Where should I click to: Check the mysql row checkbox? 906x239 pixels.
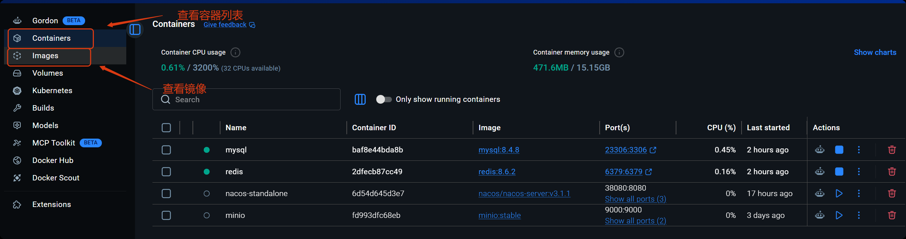click(166, 150)
